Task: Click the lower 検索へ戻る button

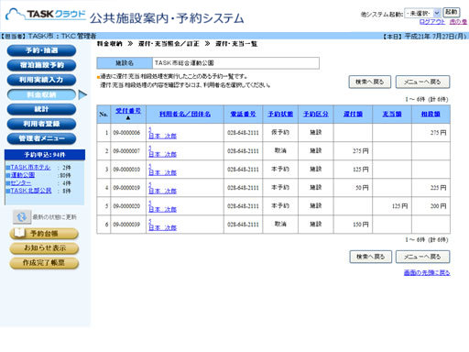Action: 370,257
